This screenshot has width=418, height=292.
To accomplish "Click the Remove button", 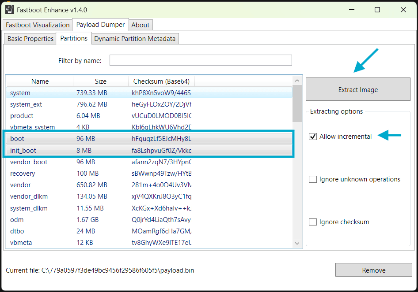I will tap(373, 270).
